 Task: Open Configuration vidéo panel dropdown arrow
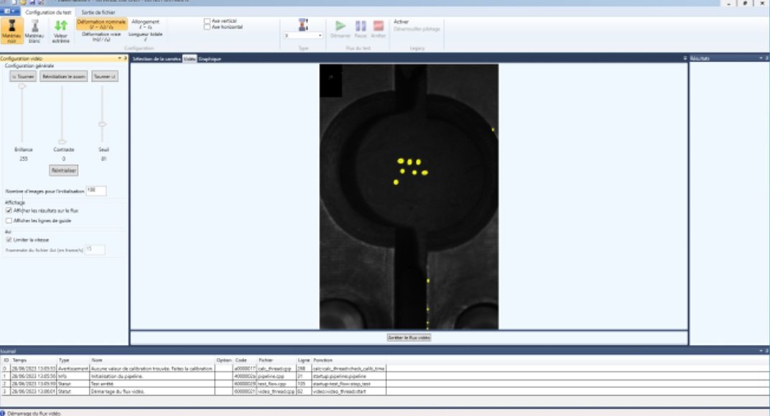(119, 58)
